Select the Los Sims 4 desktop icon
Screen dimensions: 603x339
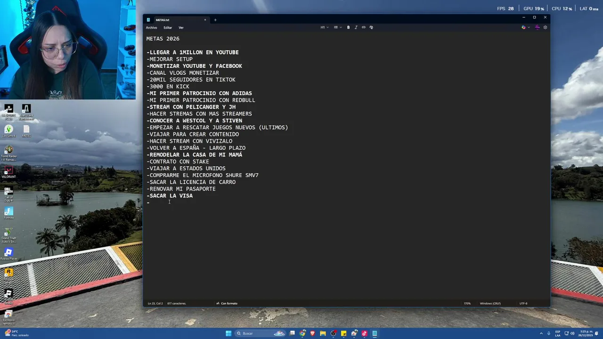(8, 131)
